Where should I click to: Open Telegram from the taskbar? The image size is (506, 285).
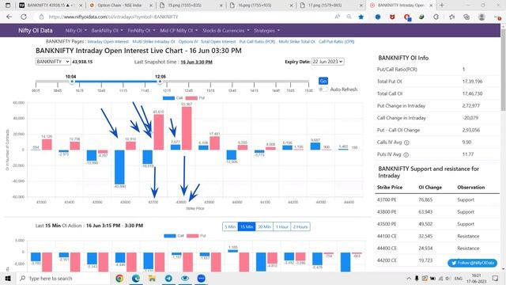coord(168,278)
